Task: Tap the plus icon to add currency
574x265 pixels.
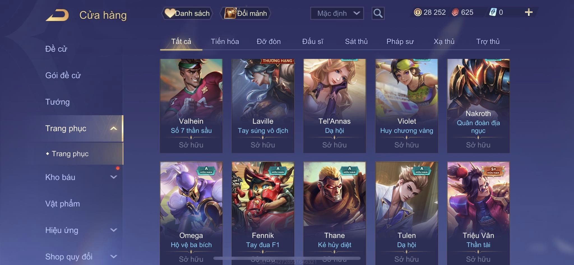Action: (529, 12)
